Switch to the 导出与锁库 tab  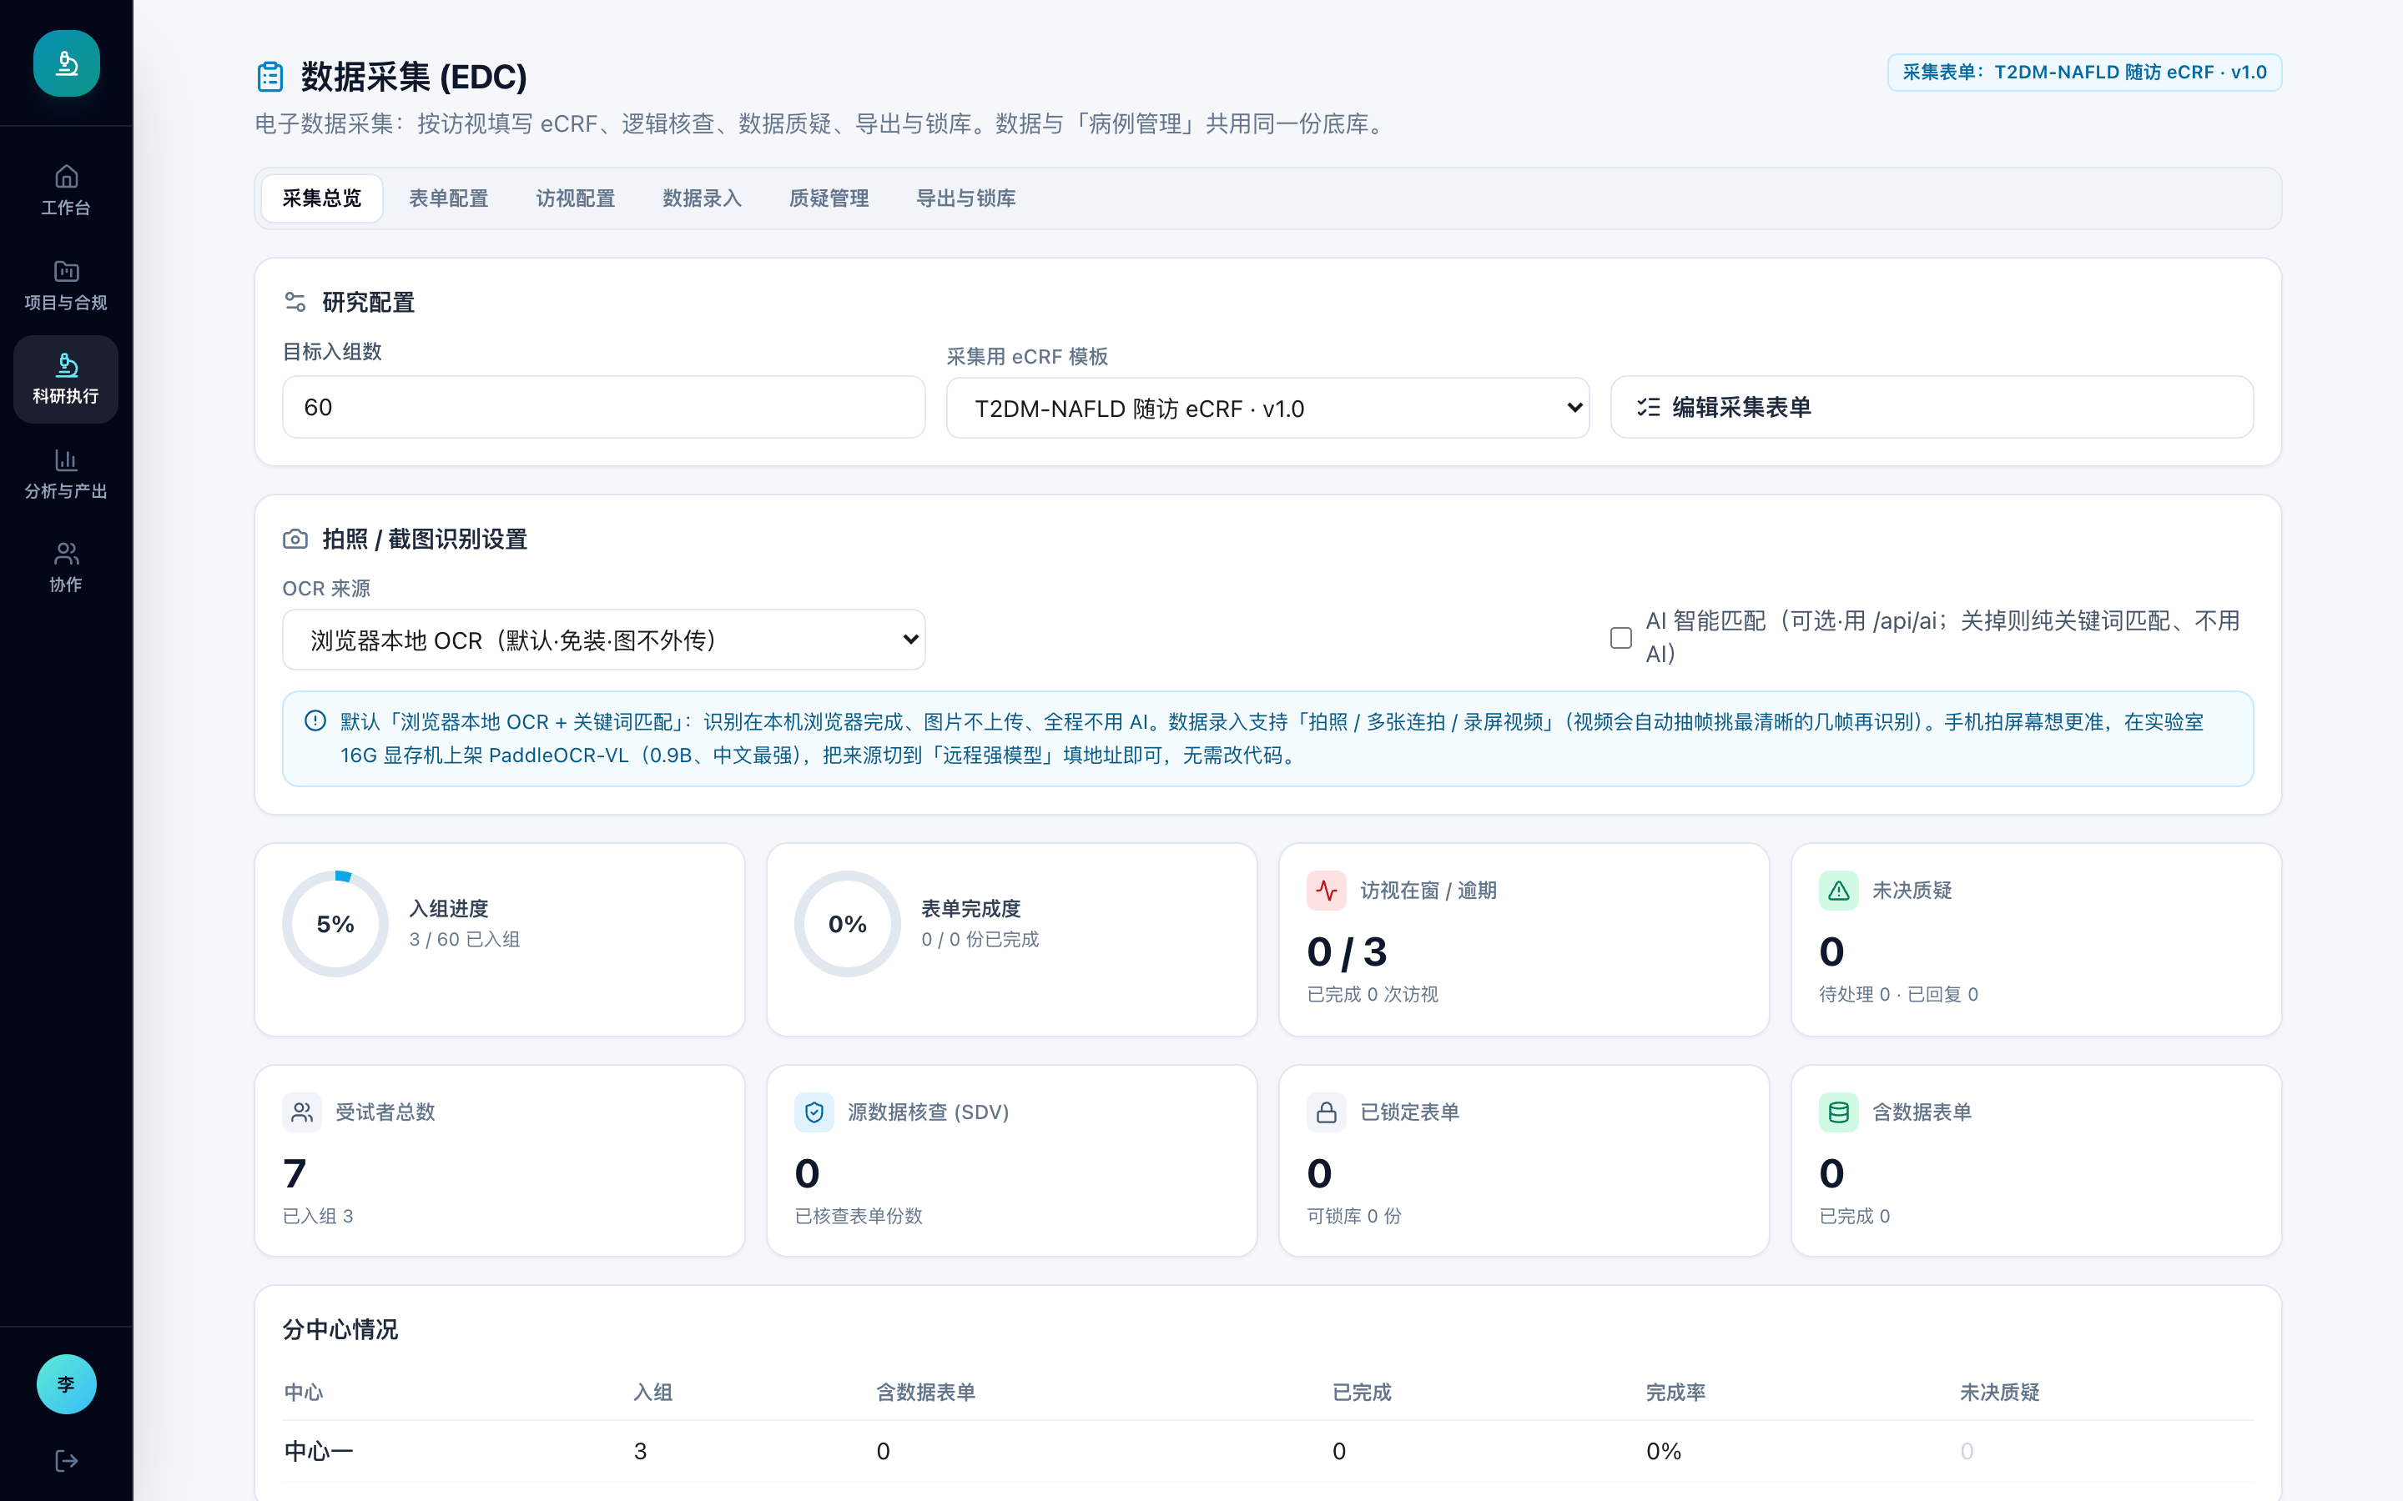(966, 198)
